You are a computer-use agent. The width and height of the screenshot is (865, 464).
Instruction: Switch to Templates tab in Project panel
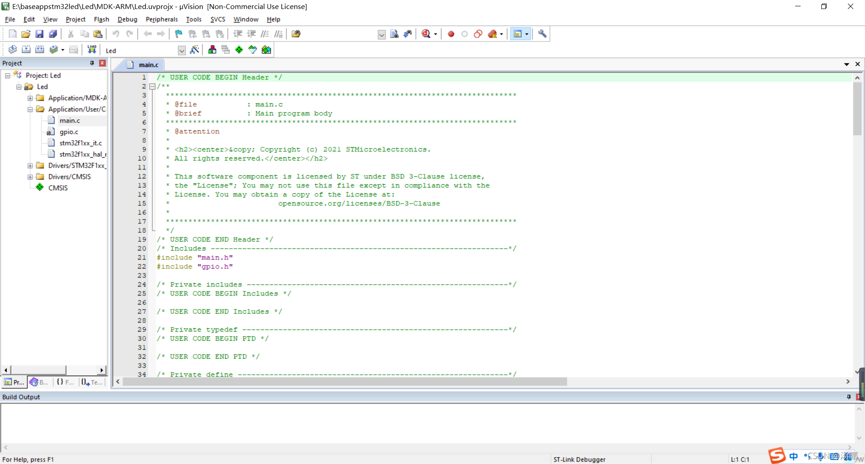click(x=92, y=382)
